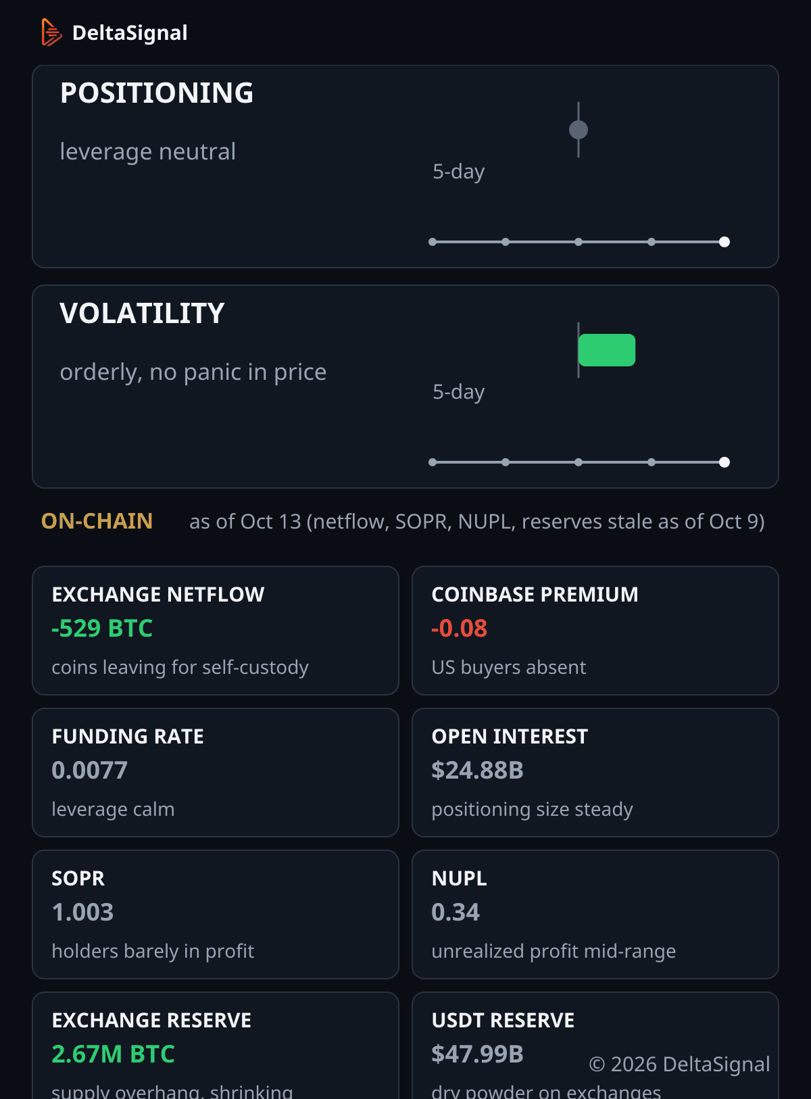The height and width of the screenshot is (1099, 811).
Task: Open the Coinbase Premium card
Action: click(x=595, y=631)
